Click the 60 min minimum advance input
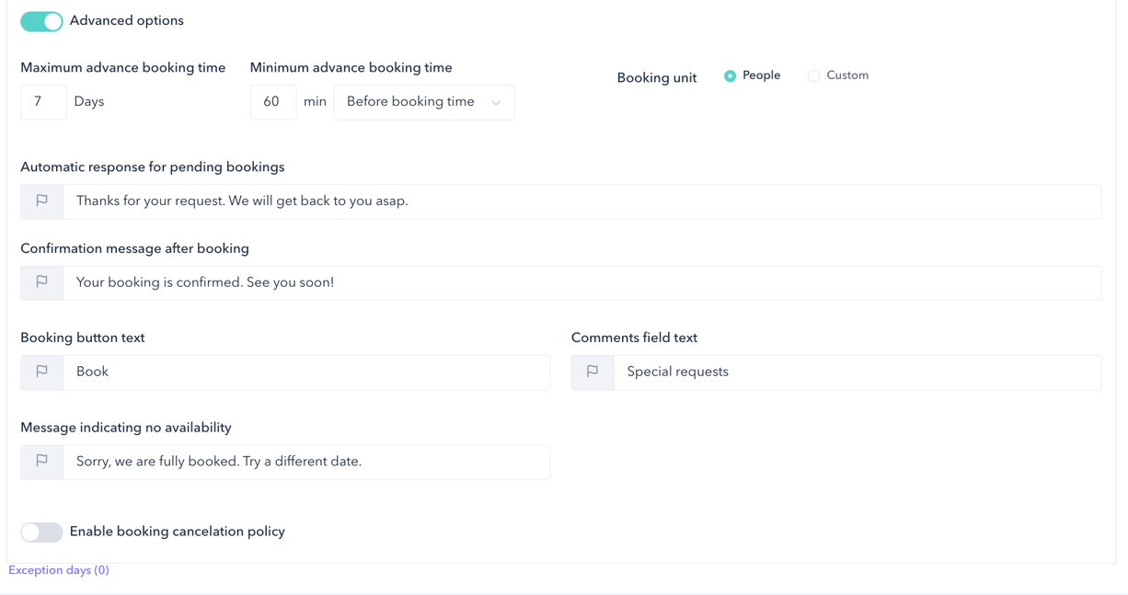The image size is (1128, 595). 273,101
